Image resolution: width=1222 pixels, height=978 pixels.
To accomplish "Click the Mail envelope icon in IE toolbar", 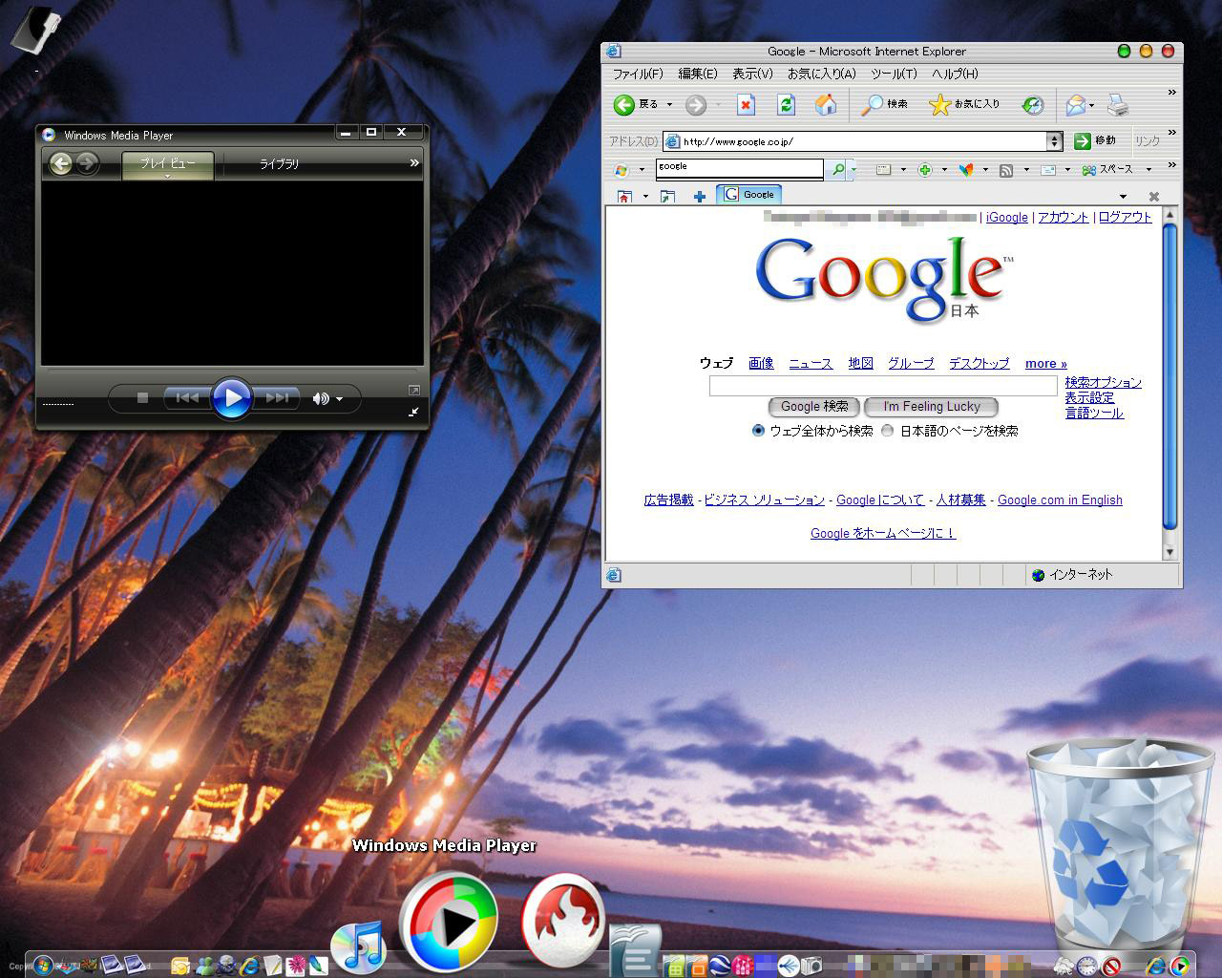I will coord(1076,104).
